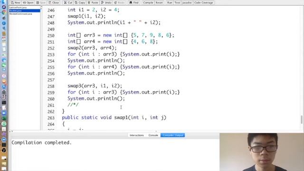Close the current document with Close
The height and width of the screenshot is (171, 304).
(x=54, y=2)
